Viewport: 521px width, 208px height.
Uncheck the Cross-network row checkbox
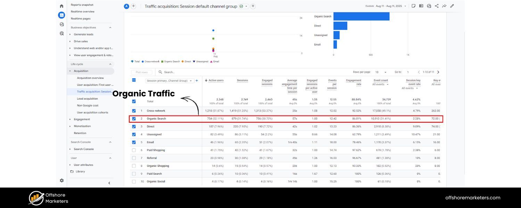click(x=134, y=111)
